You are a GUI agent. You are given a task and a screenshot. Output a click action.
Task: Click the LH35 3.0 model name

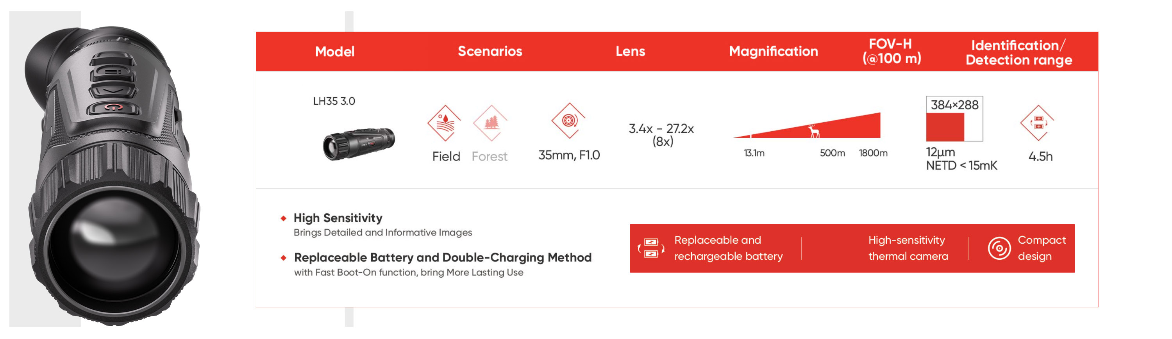pyautogui.click(x=334, y=101)
